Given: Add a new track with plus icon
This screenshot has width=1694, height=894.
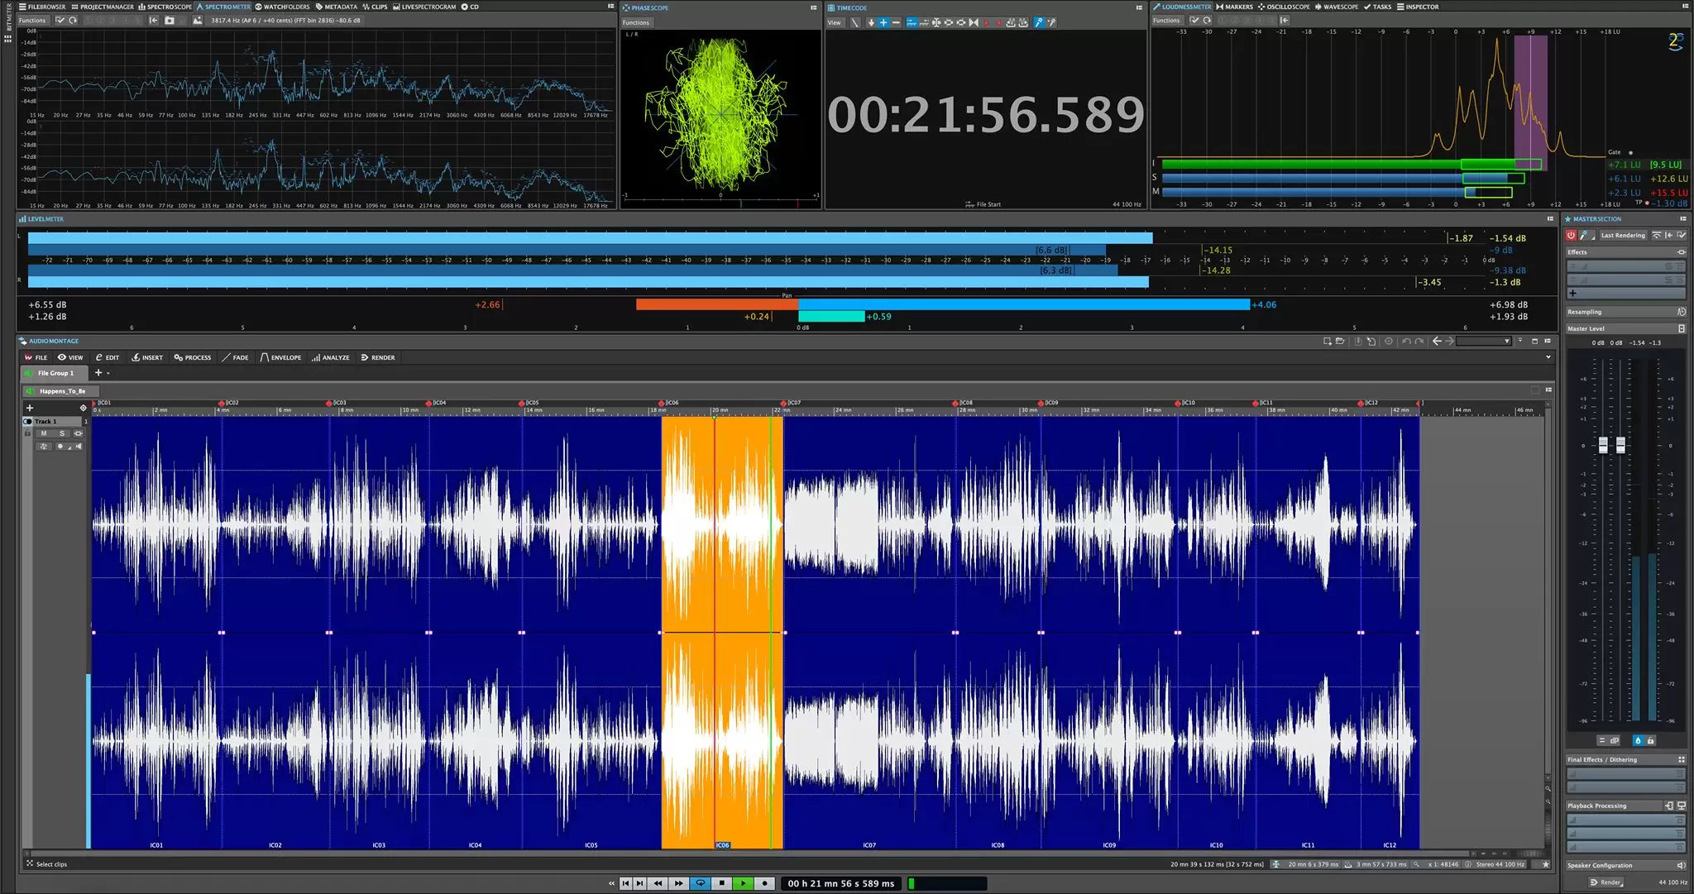Looking at the screenshot, I should [x=30, y=408].
